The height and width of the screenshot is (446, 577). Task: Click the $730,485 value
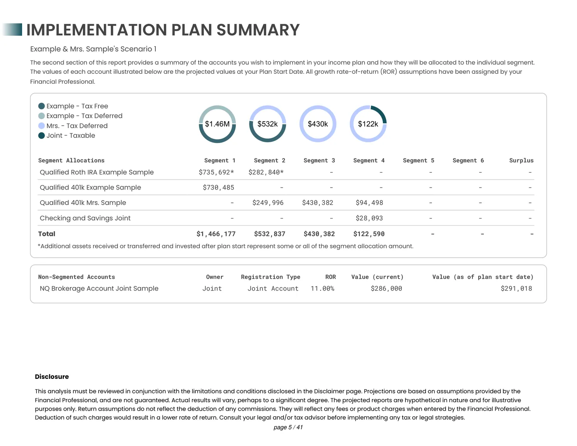(x=218, y=188)
